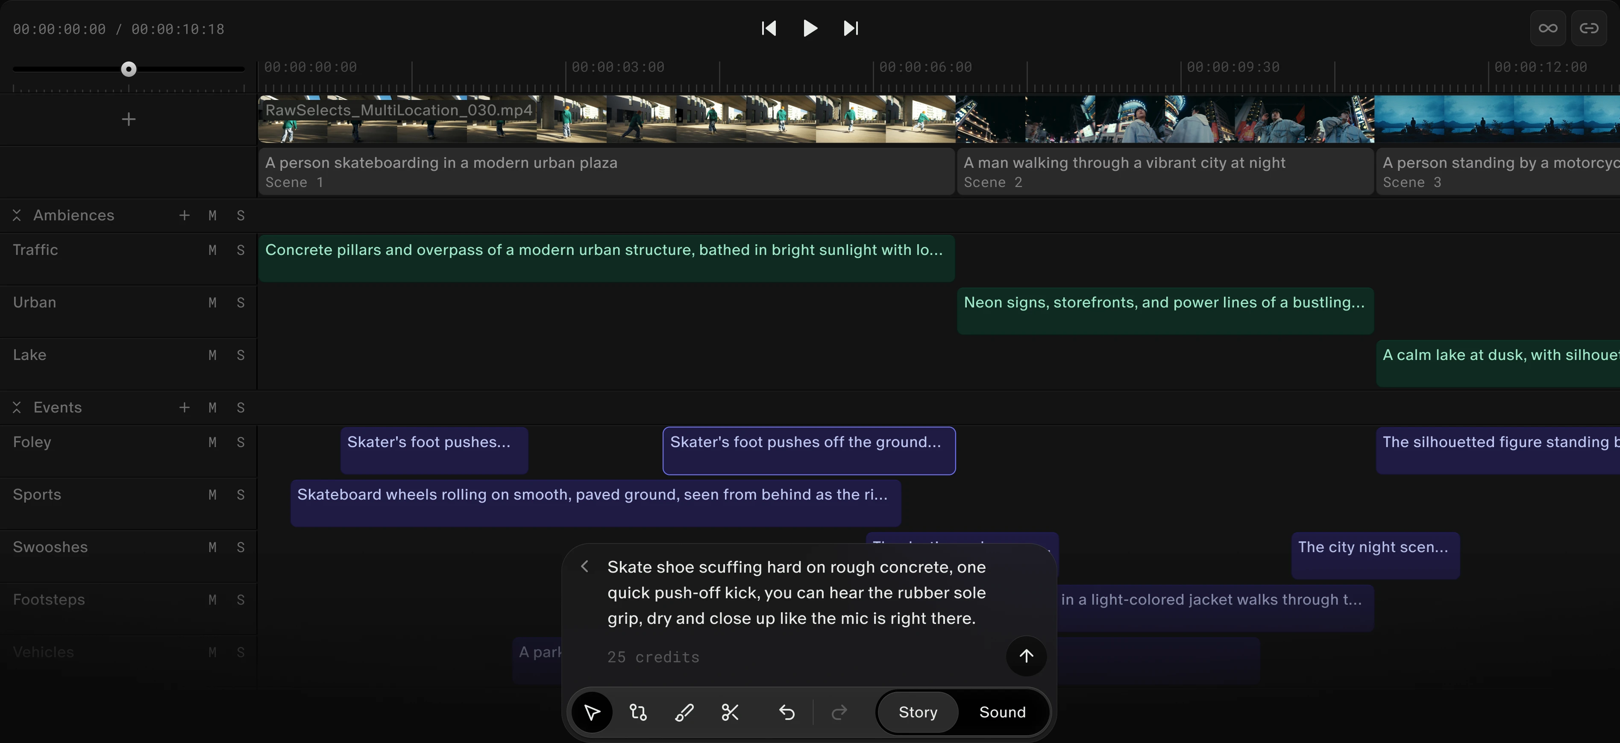Click the link icon at top right

1589,28
